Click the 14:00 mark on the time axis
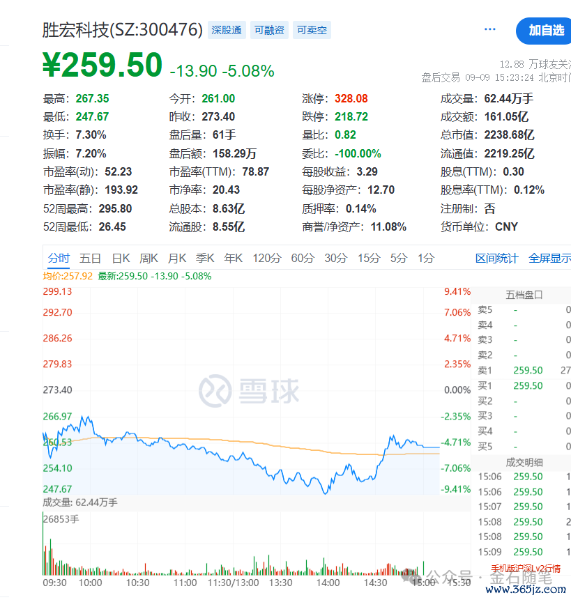Viewport: 571px width, 600px height. pos(328,583)
